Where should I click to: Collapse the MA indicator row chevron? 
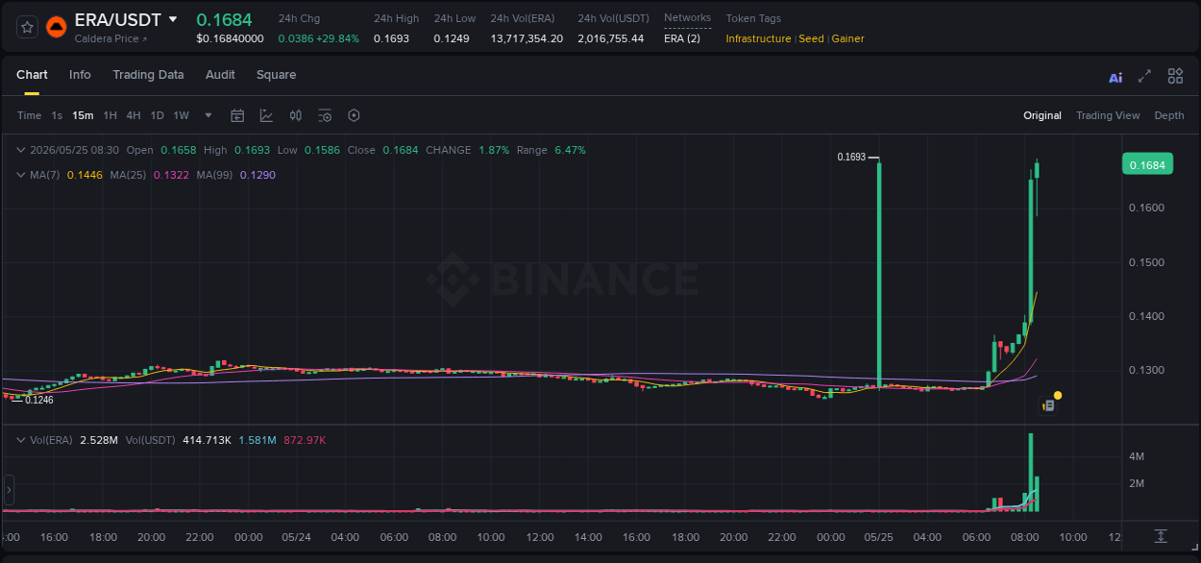[x=21, y=175]
